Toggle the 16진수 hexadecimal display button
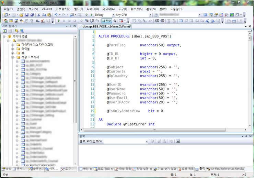This screenshot has height=178, width=254. pyautogui.click(x=106, y=21)
